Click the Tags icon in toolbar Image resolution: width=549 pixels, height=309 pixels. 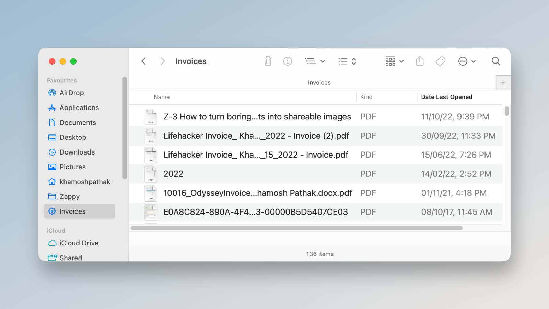440,61
